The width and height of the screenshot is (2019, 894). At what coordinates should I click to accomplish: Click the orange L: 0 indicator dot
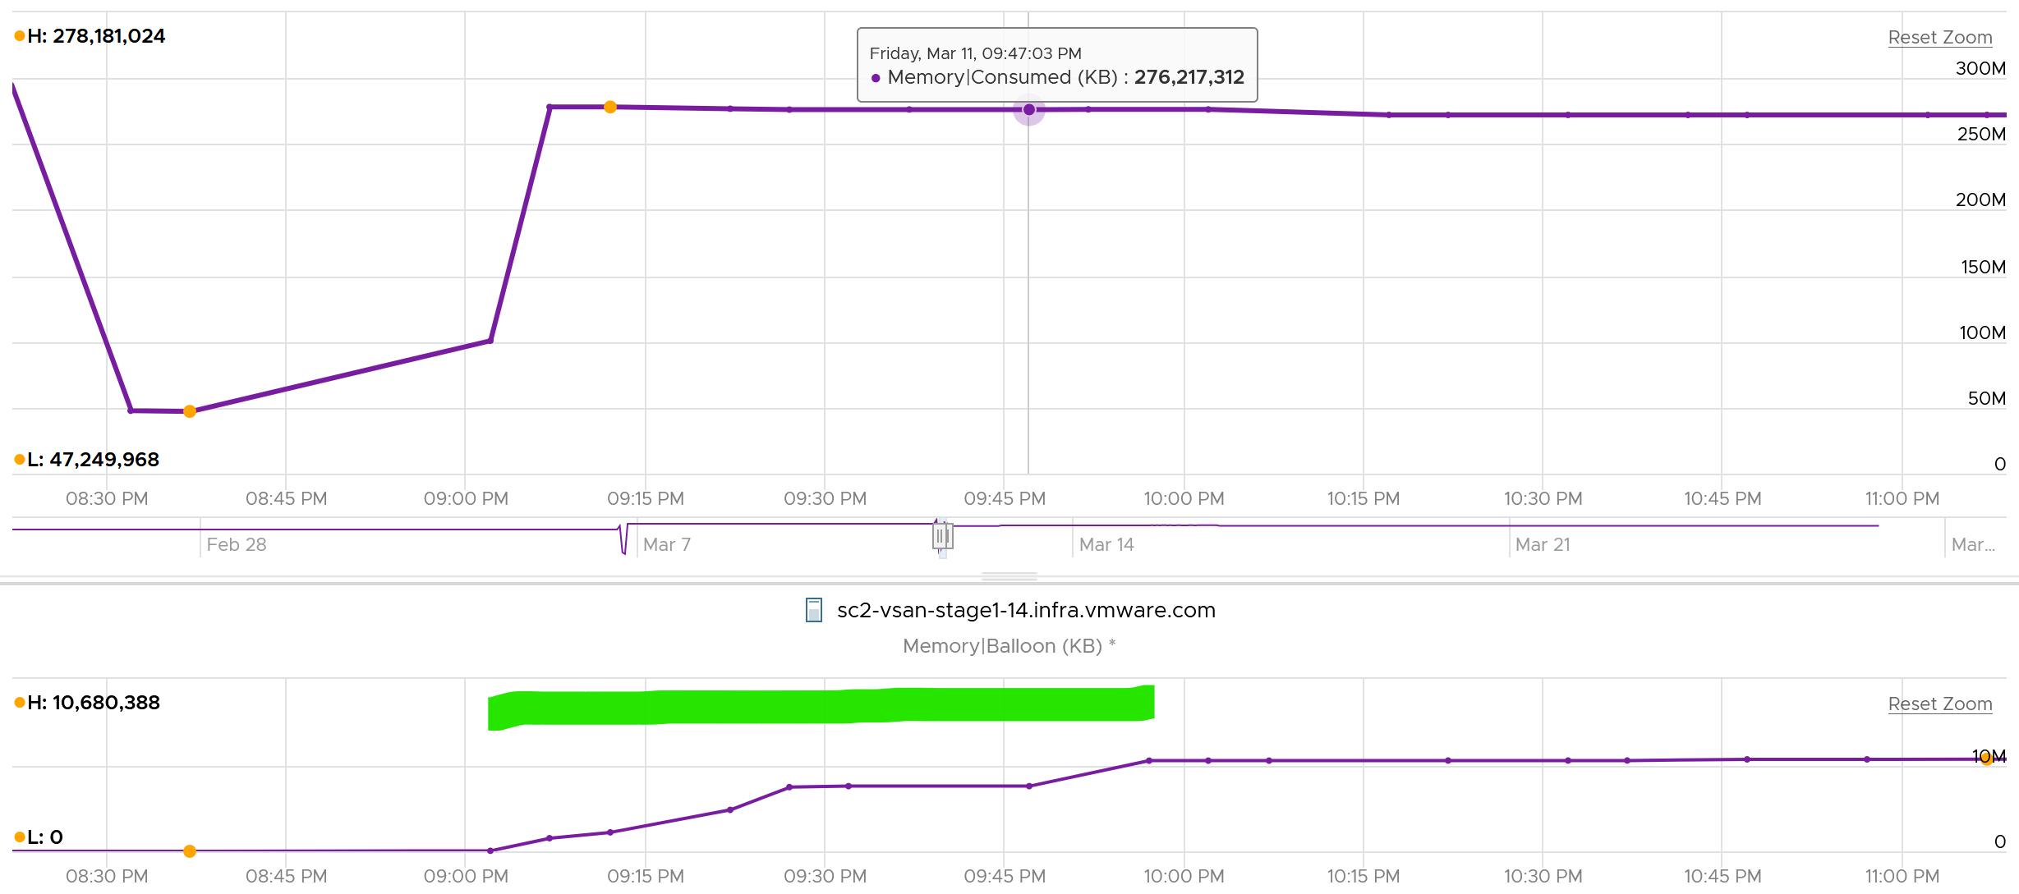coord(19,837)
